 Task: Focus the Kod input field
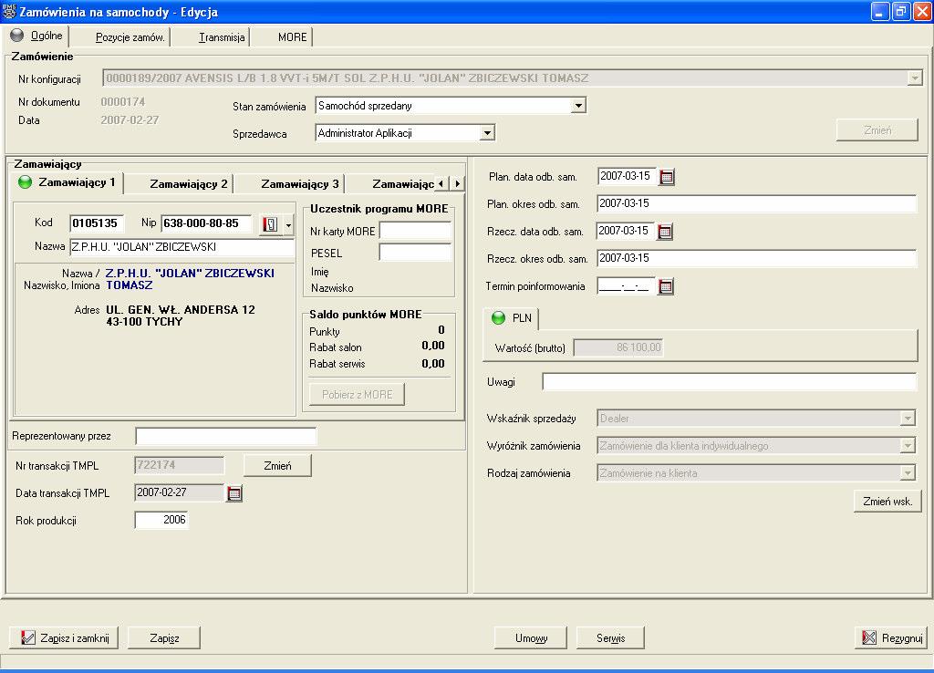97,223
